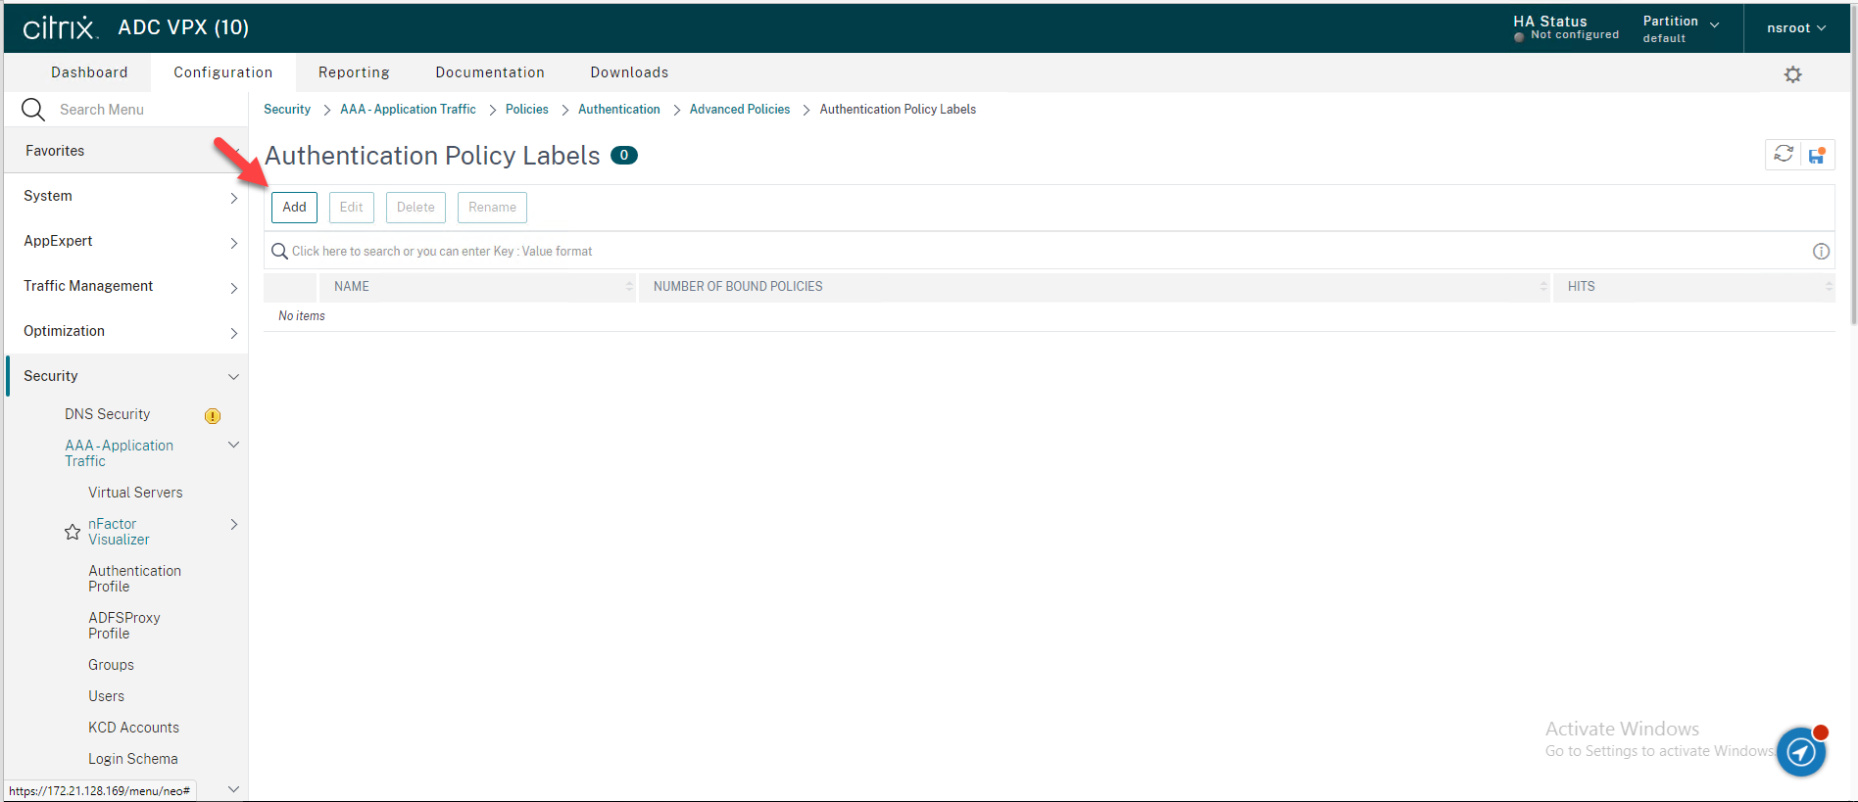Sort by Number of Bound Policies arrows
Viewport: 1858px width, 802px height.
tap(1543, 287)
